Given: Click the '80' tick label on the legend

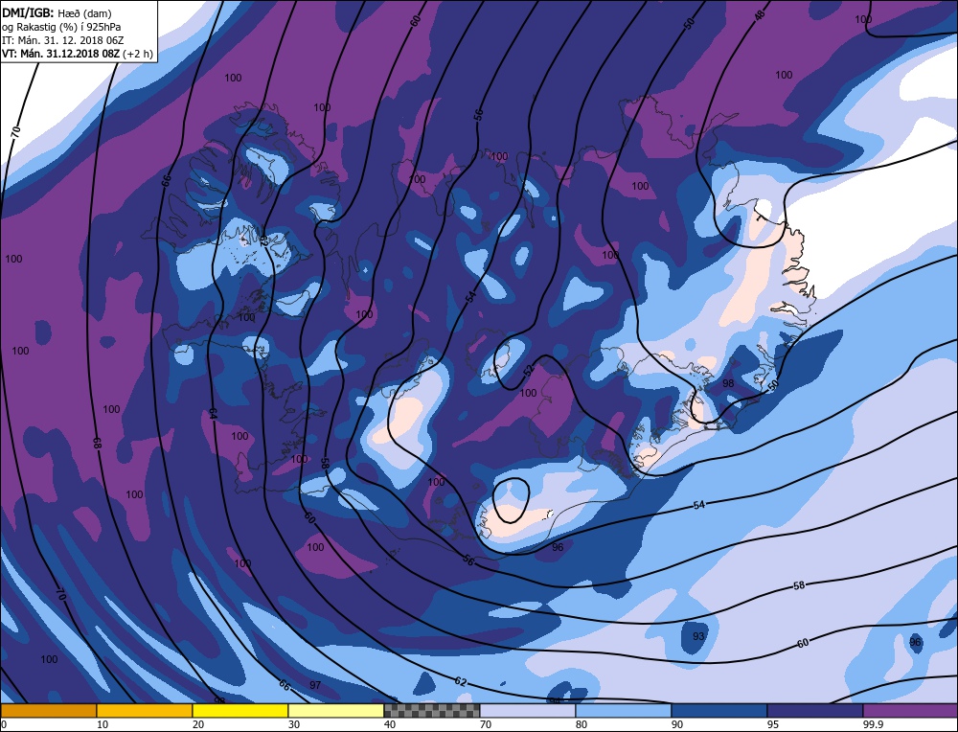Looking at the screenshot, I should 582,724.
